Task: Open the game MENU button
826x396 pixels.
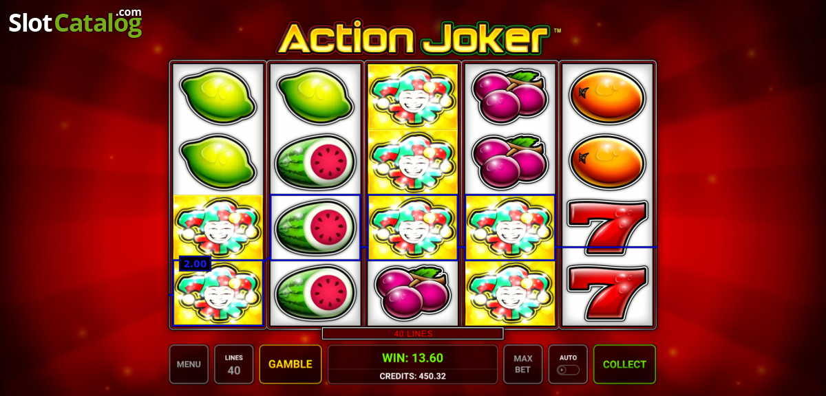Action: pyautogui.click(x=189, y=364)
